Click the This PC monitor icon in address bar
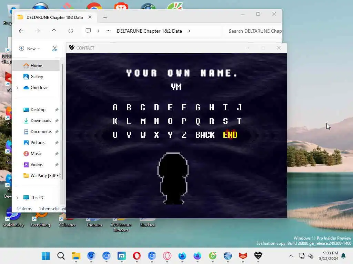This screenshot has width=353, height=264. (x=88, y=31)
